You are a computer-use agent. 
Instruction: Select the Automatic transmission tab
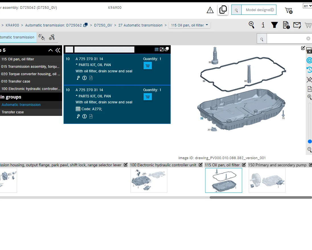point(18,37)
